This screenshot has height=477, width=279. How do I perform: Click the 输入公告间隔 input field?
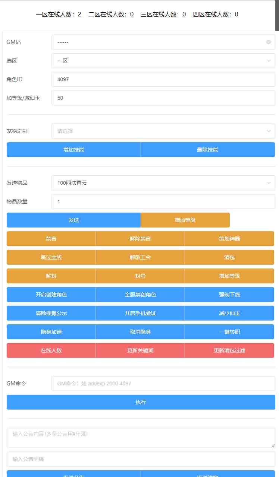tap(141, 459)
